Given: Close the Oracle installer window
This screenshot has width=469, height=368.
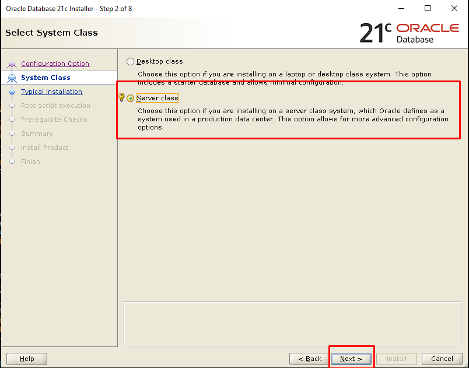Looking at the screenshot, I should tap(454, 8).
